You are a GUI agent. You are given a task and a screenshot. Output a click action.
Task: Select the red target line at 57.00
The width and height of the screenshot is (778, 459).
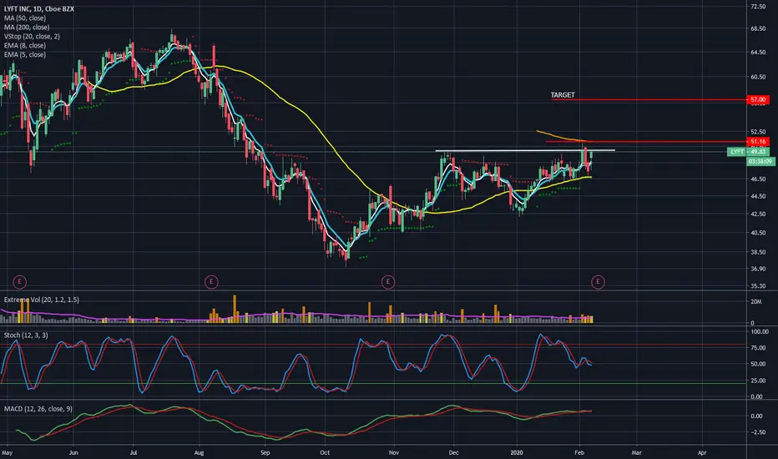pyautogui.click(x=649, y=100)
